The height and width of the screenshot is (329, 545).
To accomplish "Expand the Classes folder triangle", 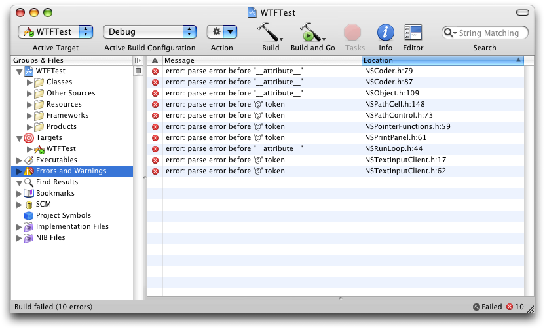I will 29,82.
